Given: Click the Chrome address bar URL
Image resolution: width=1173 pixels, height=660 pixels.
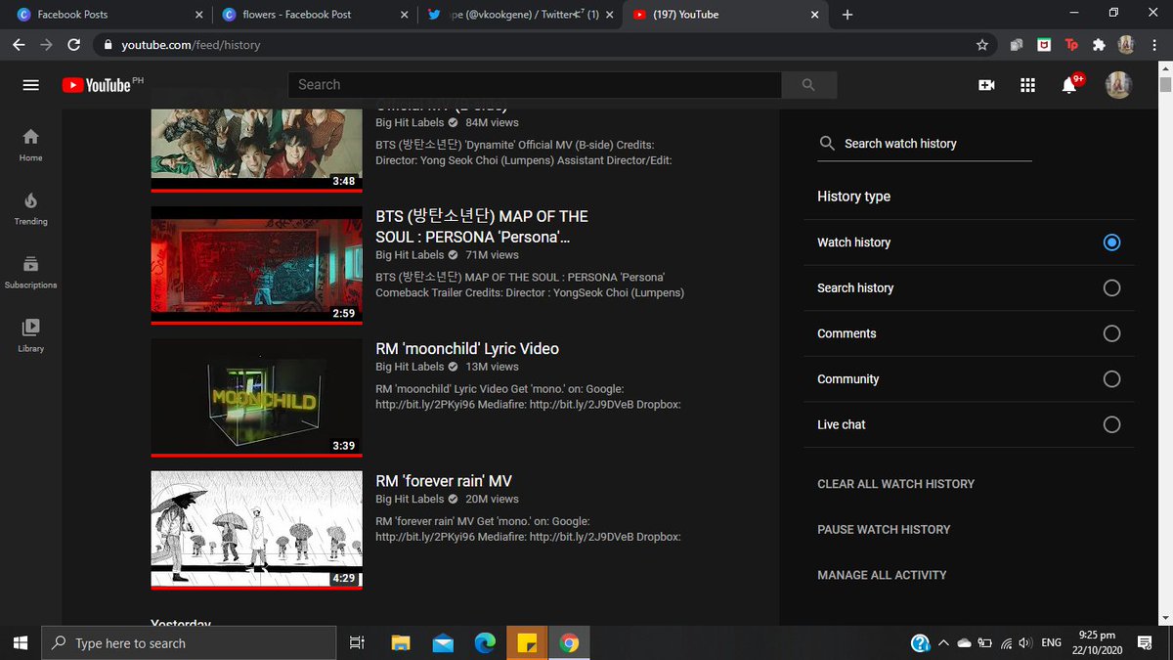Looking at the screenshot, I should pos(190,45).
